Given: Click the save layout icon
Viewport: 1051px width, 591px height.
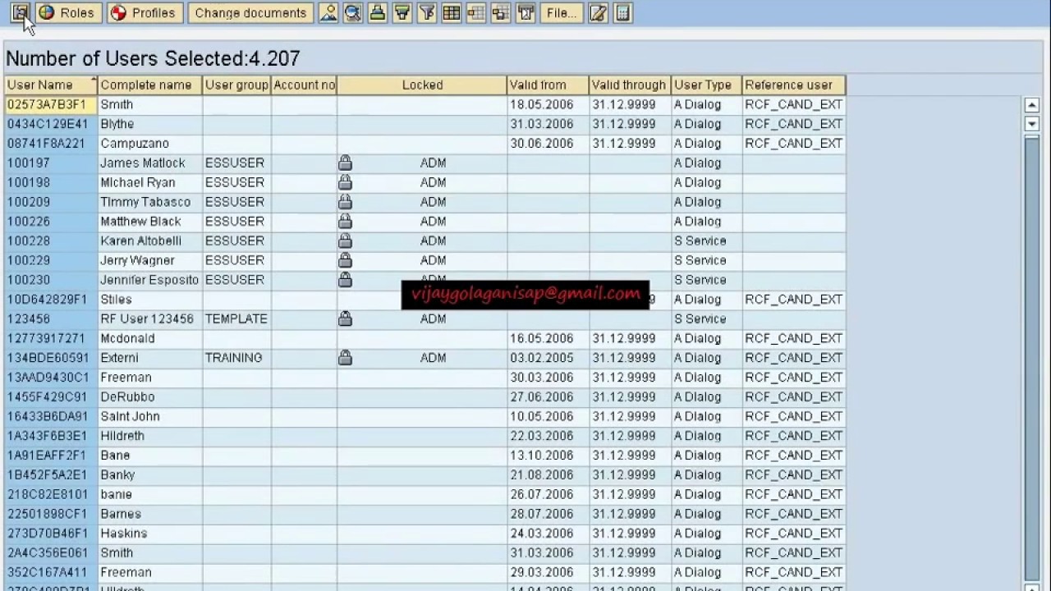Looking at the screenshot, I should (x=501, y=12).
